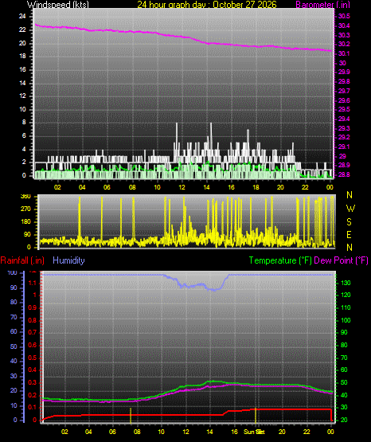Viewport: 371px width, 442px height.
Task: Click the Windspeed (kts) axis title
Action: tap(58, 4)
